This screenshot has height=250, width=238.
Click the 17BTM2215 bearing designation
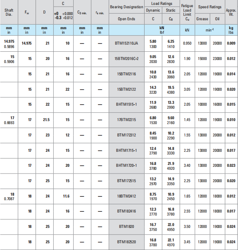[x=127, y=120]
